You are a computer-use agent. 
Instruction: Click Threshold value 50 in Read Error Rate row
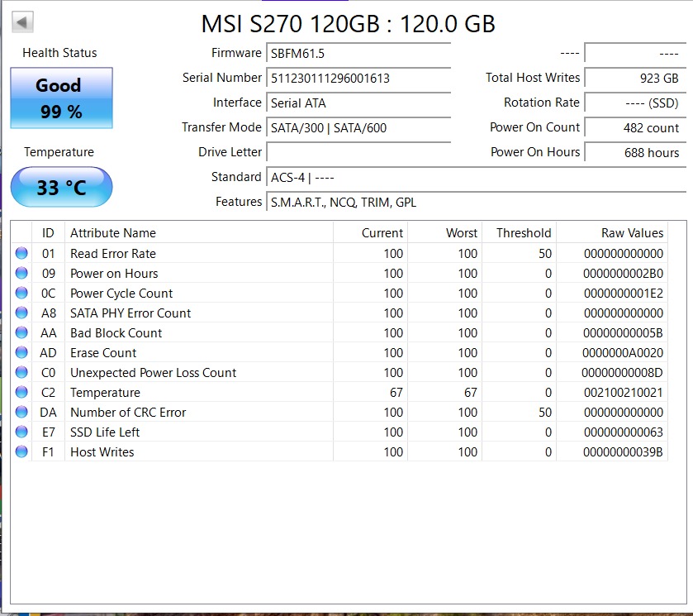[x=545, y=254]
